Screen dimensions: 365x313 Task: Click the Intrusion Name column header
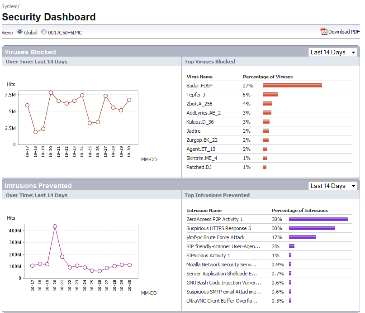click(x=204, y=210)
